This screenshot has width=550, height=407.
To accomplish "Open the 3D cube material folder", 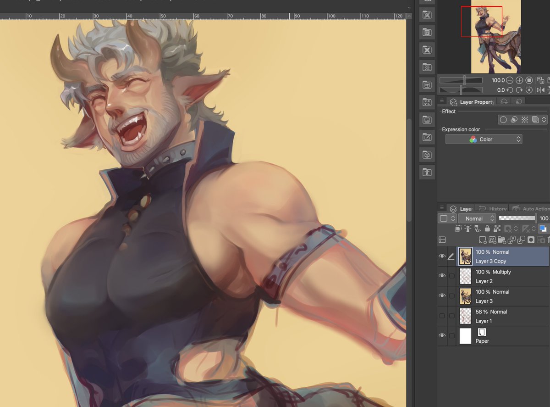I will [x=427, y=155].
